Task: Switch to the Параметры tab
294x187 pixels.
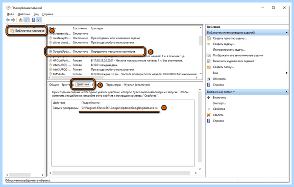Action: coord(113,85)
